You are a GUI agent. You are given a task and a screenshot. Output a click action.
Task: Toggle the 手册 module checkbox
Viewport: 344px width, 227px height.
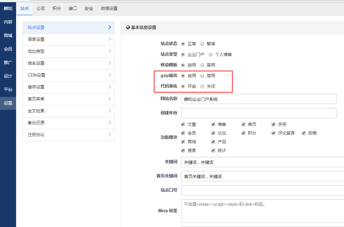pyautogui.click(x=273, y=124)
